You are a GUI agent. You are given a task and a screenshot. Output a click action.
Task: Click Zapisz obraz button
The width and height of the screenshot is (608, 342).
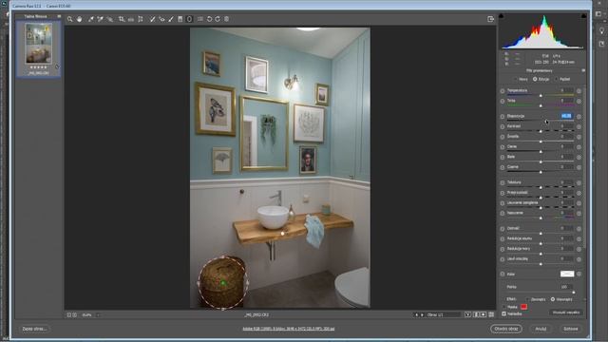tap(34, 329)
